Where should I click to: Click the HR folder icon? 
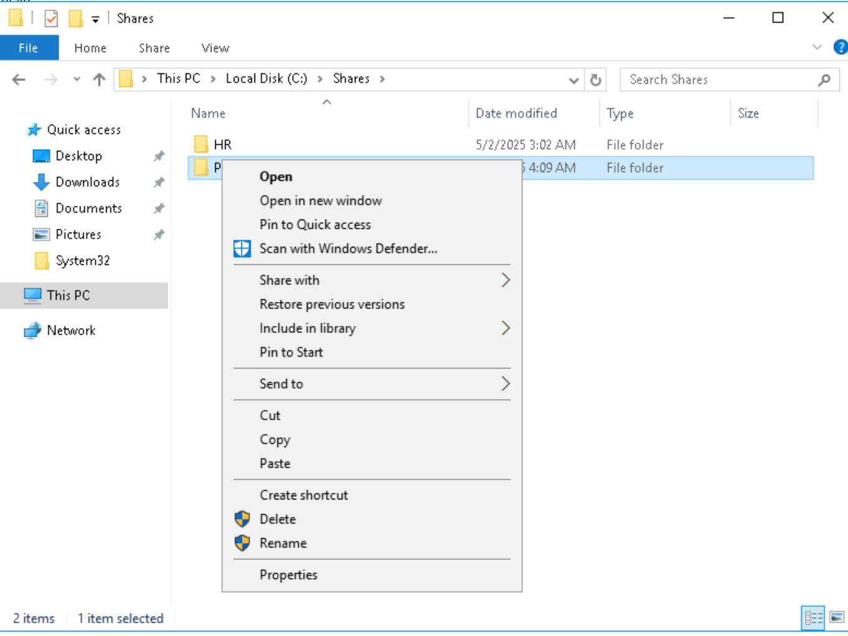[x=201, y=145]
